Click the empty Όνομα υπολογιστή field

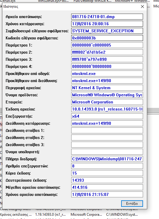click(107, 152)
